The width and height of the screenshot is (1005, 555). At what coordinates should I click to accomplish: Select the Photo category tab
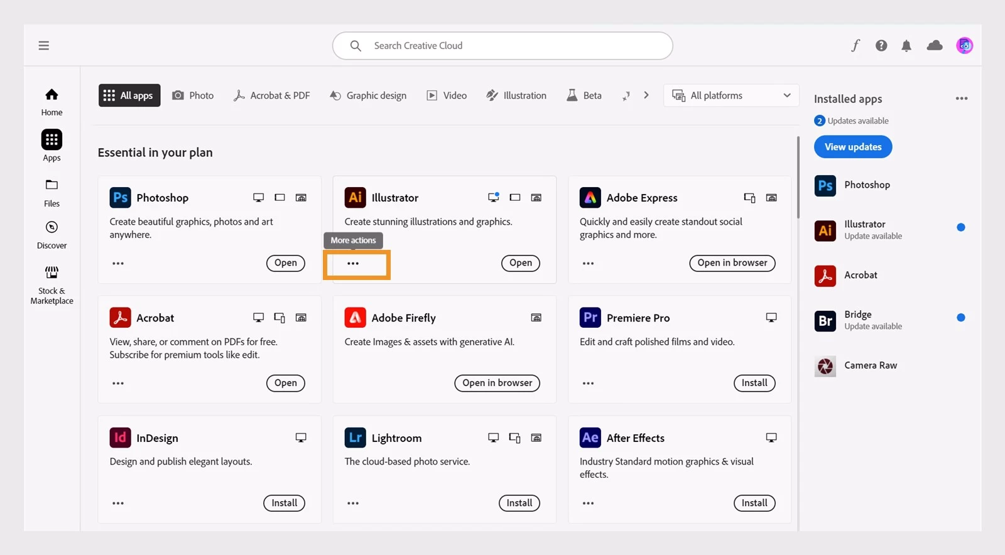193,95
